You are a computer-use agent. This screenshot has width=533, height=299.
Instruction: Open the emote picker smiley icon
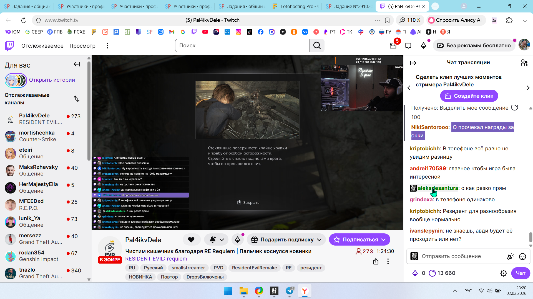point(522,257)
